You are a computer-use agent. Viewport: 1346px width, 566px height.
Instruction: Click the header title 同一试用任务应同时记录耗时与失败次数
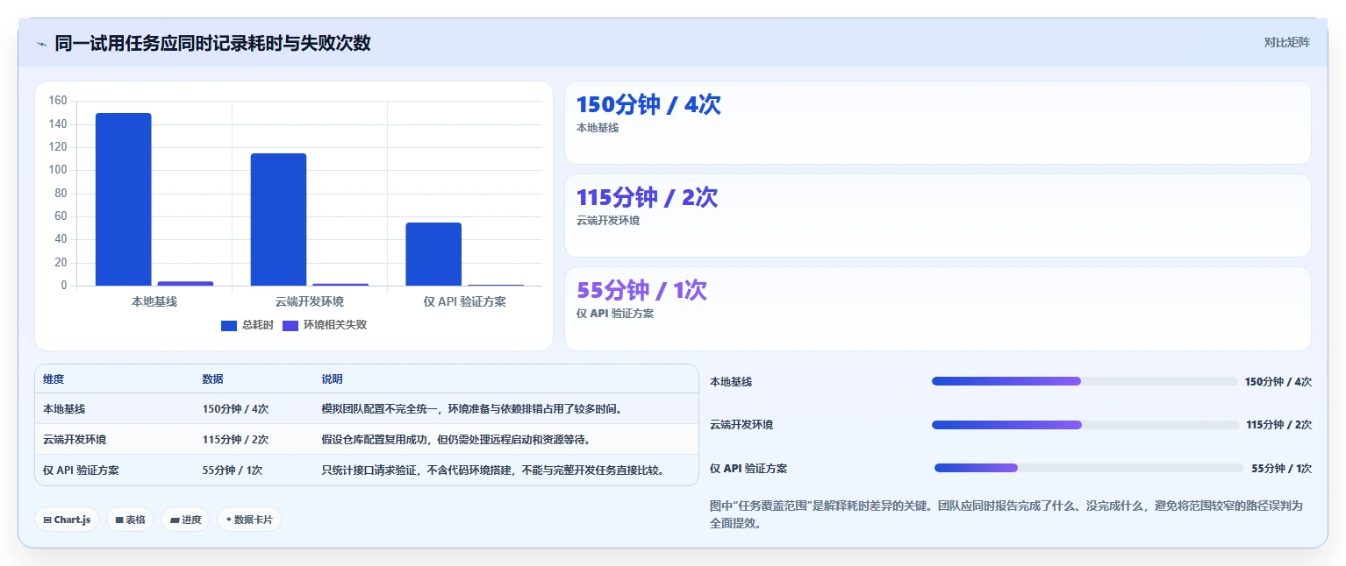(212, 43)
